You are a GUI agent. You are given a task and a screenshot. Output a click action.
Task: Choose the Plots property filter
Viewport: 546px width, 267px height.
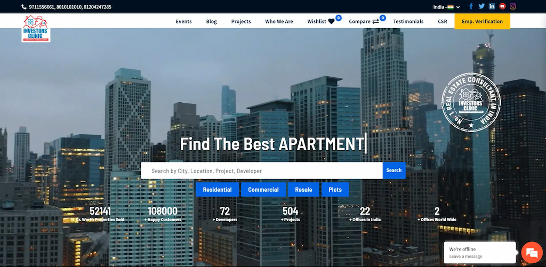pyautogui.click(x=335, y=190)
